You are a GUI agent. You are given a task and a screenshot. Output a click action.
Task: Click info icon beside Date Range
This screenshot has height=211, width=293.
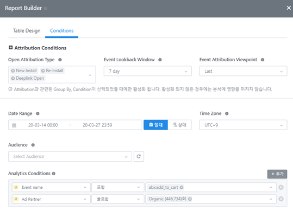(38, 114)
